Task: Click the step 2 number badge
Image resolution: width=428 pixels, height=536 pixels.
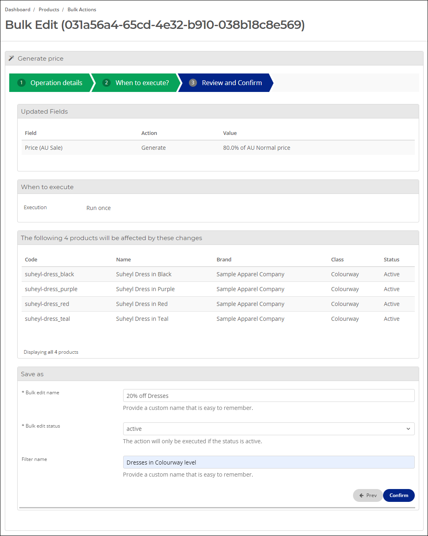Action: (106, 83)
